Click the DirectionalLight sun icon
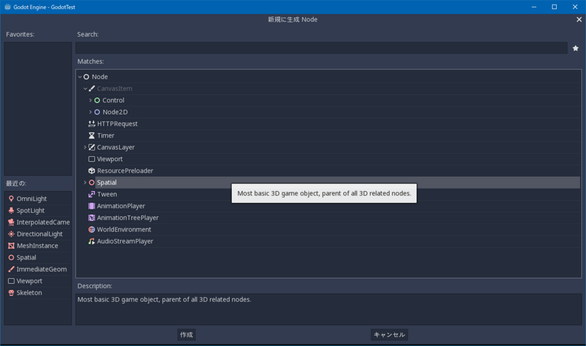This screenshot has width=586, height=346. click(x=11, y=234)
